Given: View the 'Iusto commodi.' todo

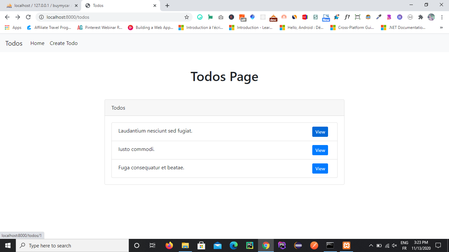Looking at the screenshot, I should coord(320,150).
